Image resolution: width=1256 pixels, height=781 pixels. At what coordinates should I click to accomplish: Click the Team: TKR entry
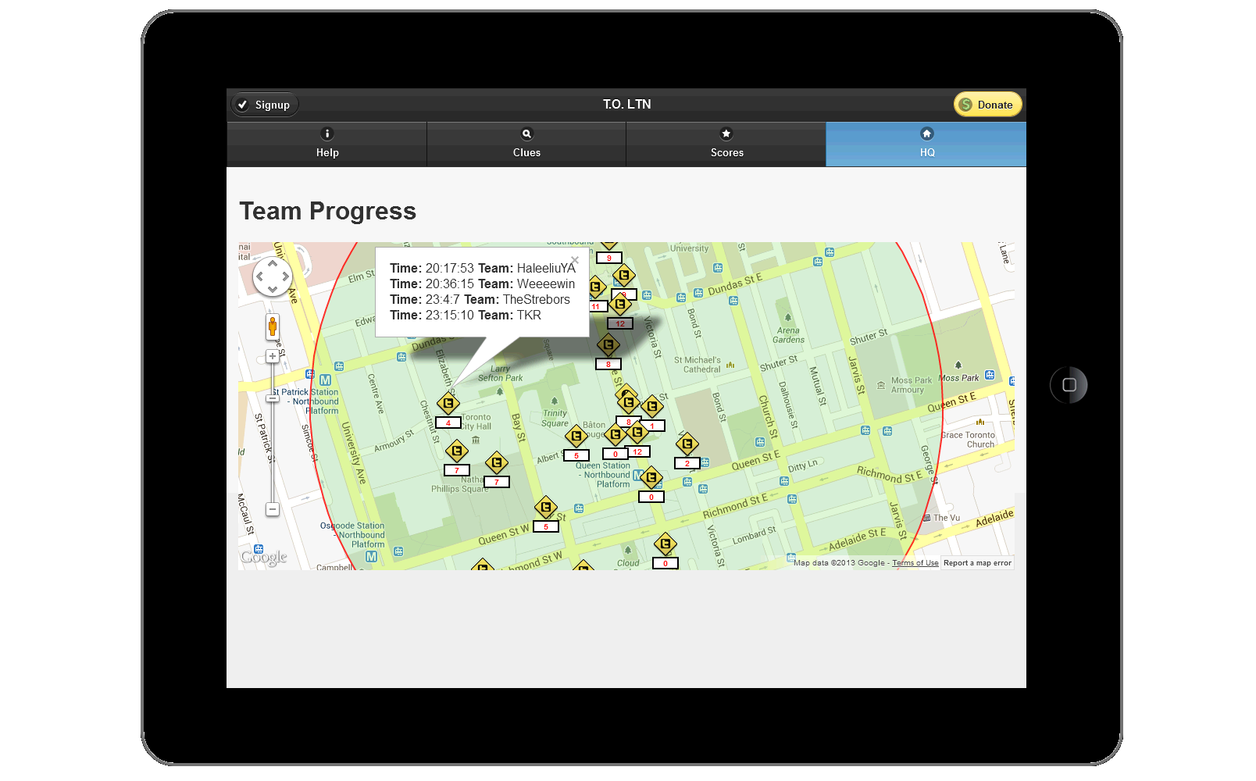[x=509, y=315]
